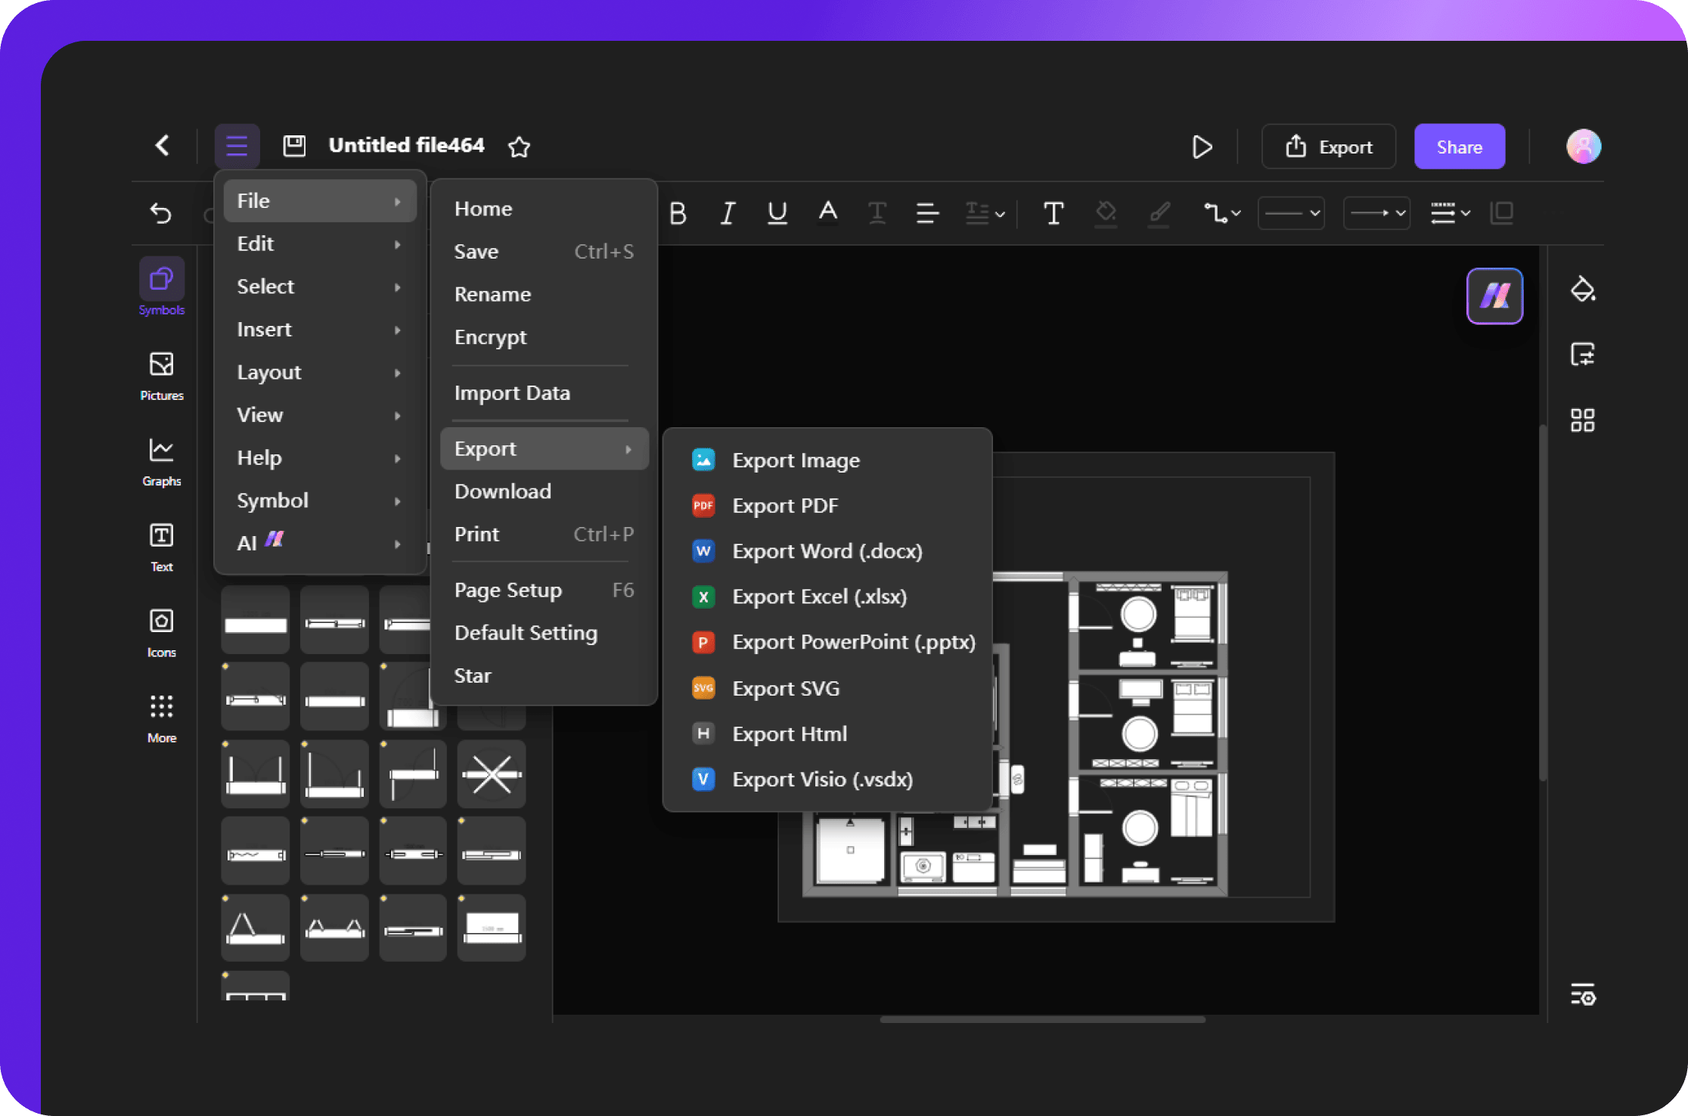Click the fill bucket toolbar icon

click(1106, 213)
